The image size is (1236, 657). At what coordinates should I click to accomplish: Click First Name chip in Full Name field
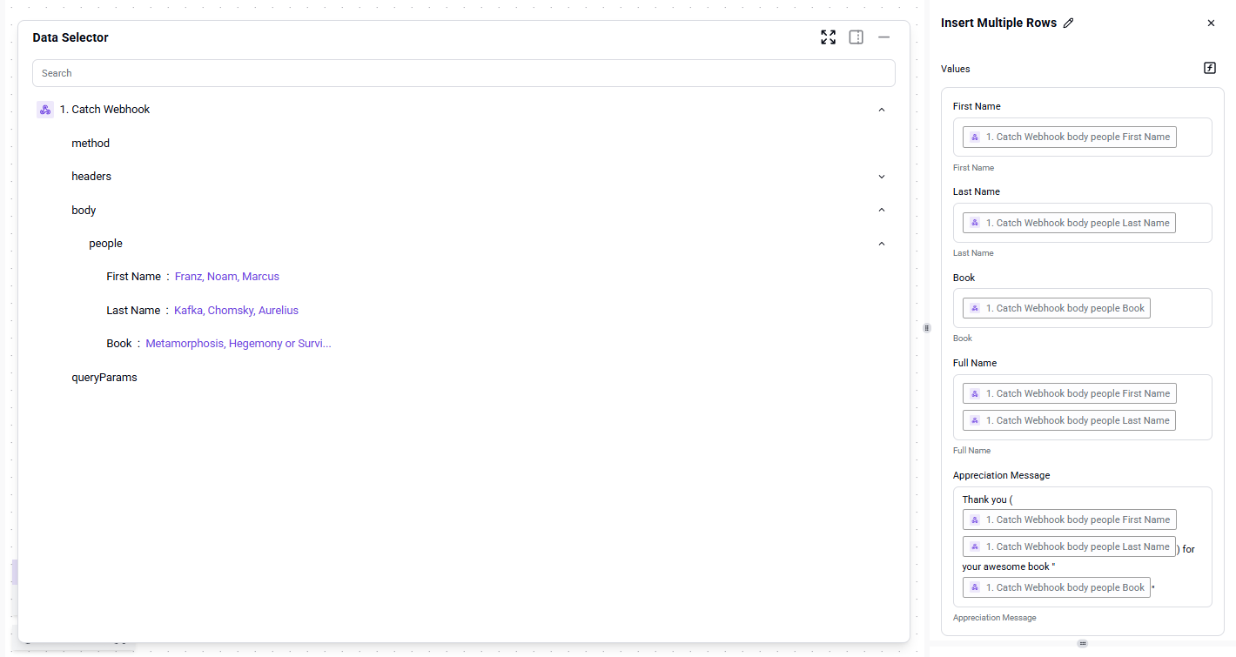tap(1070, 393)
